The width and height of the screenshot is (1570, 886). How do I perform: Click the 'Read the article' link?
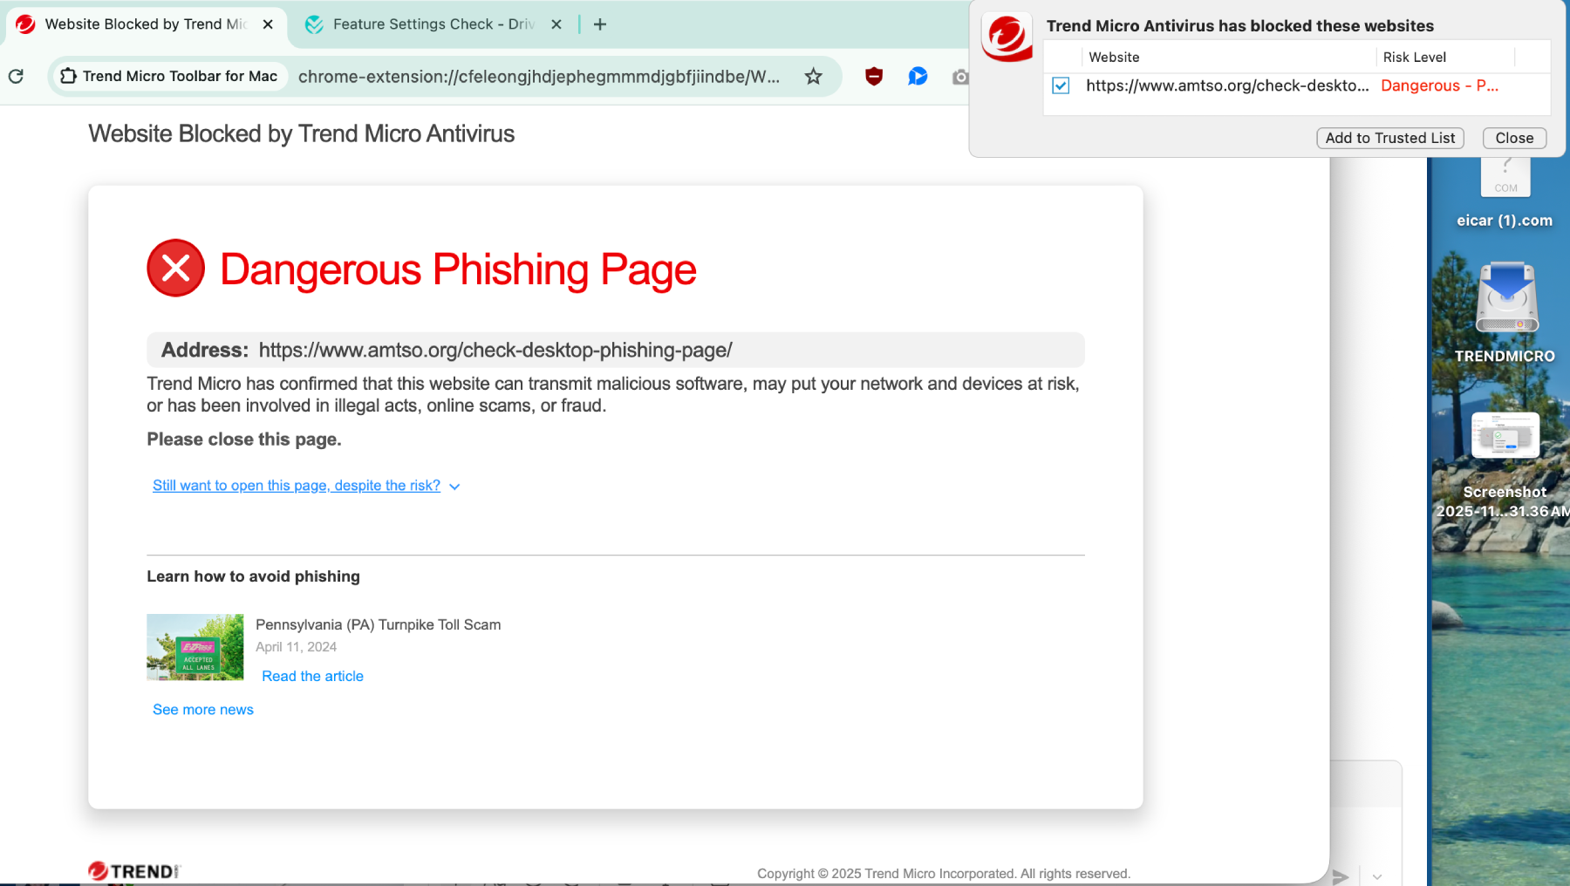click(311, 676)
